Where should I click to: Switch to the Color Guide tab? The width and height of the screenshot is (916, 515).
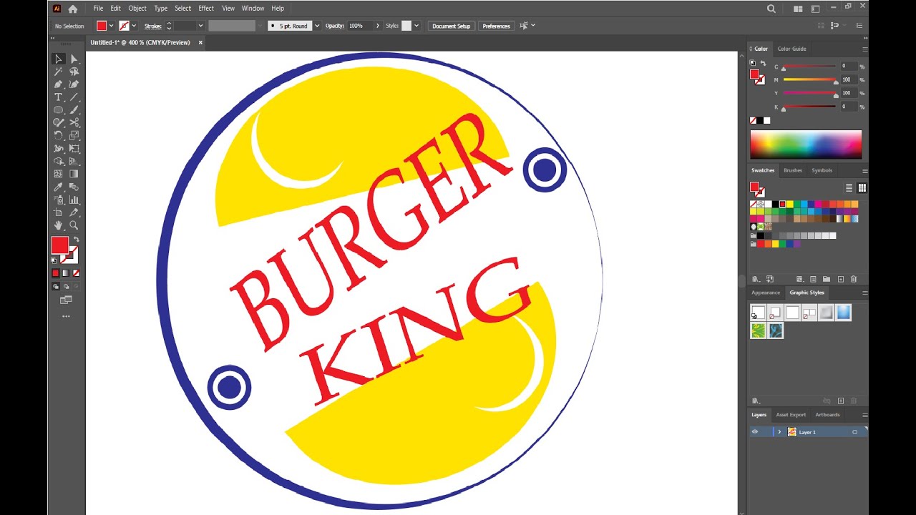(791, 49)
